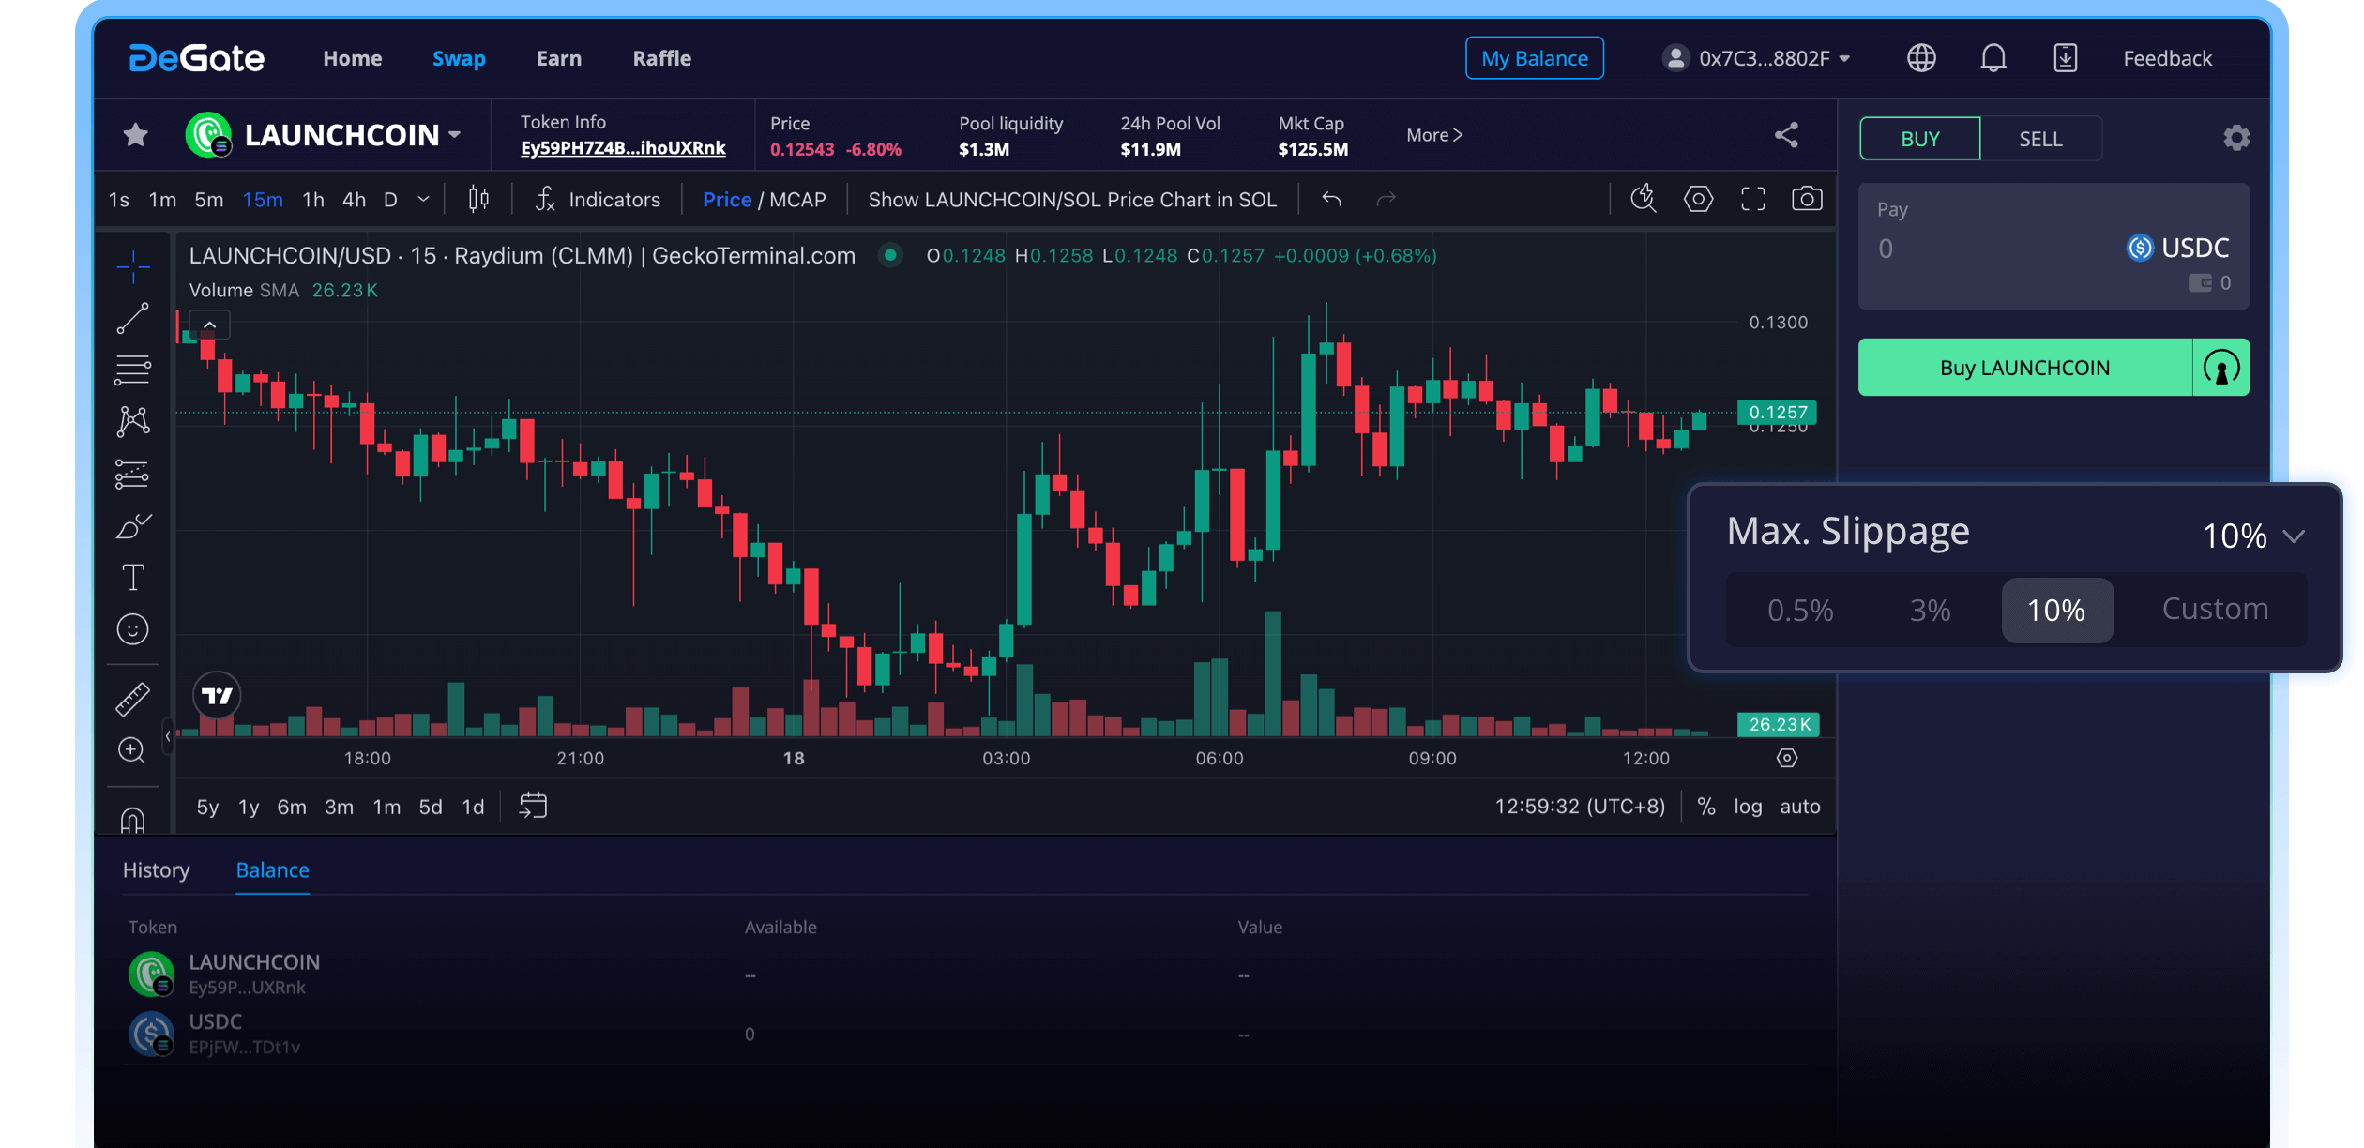The image size is (2364, 1148).
Task: Select the crosshair cursor tool
Action: coord(133,267)
